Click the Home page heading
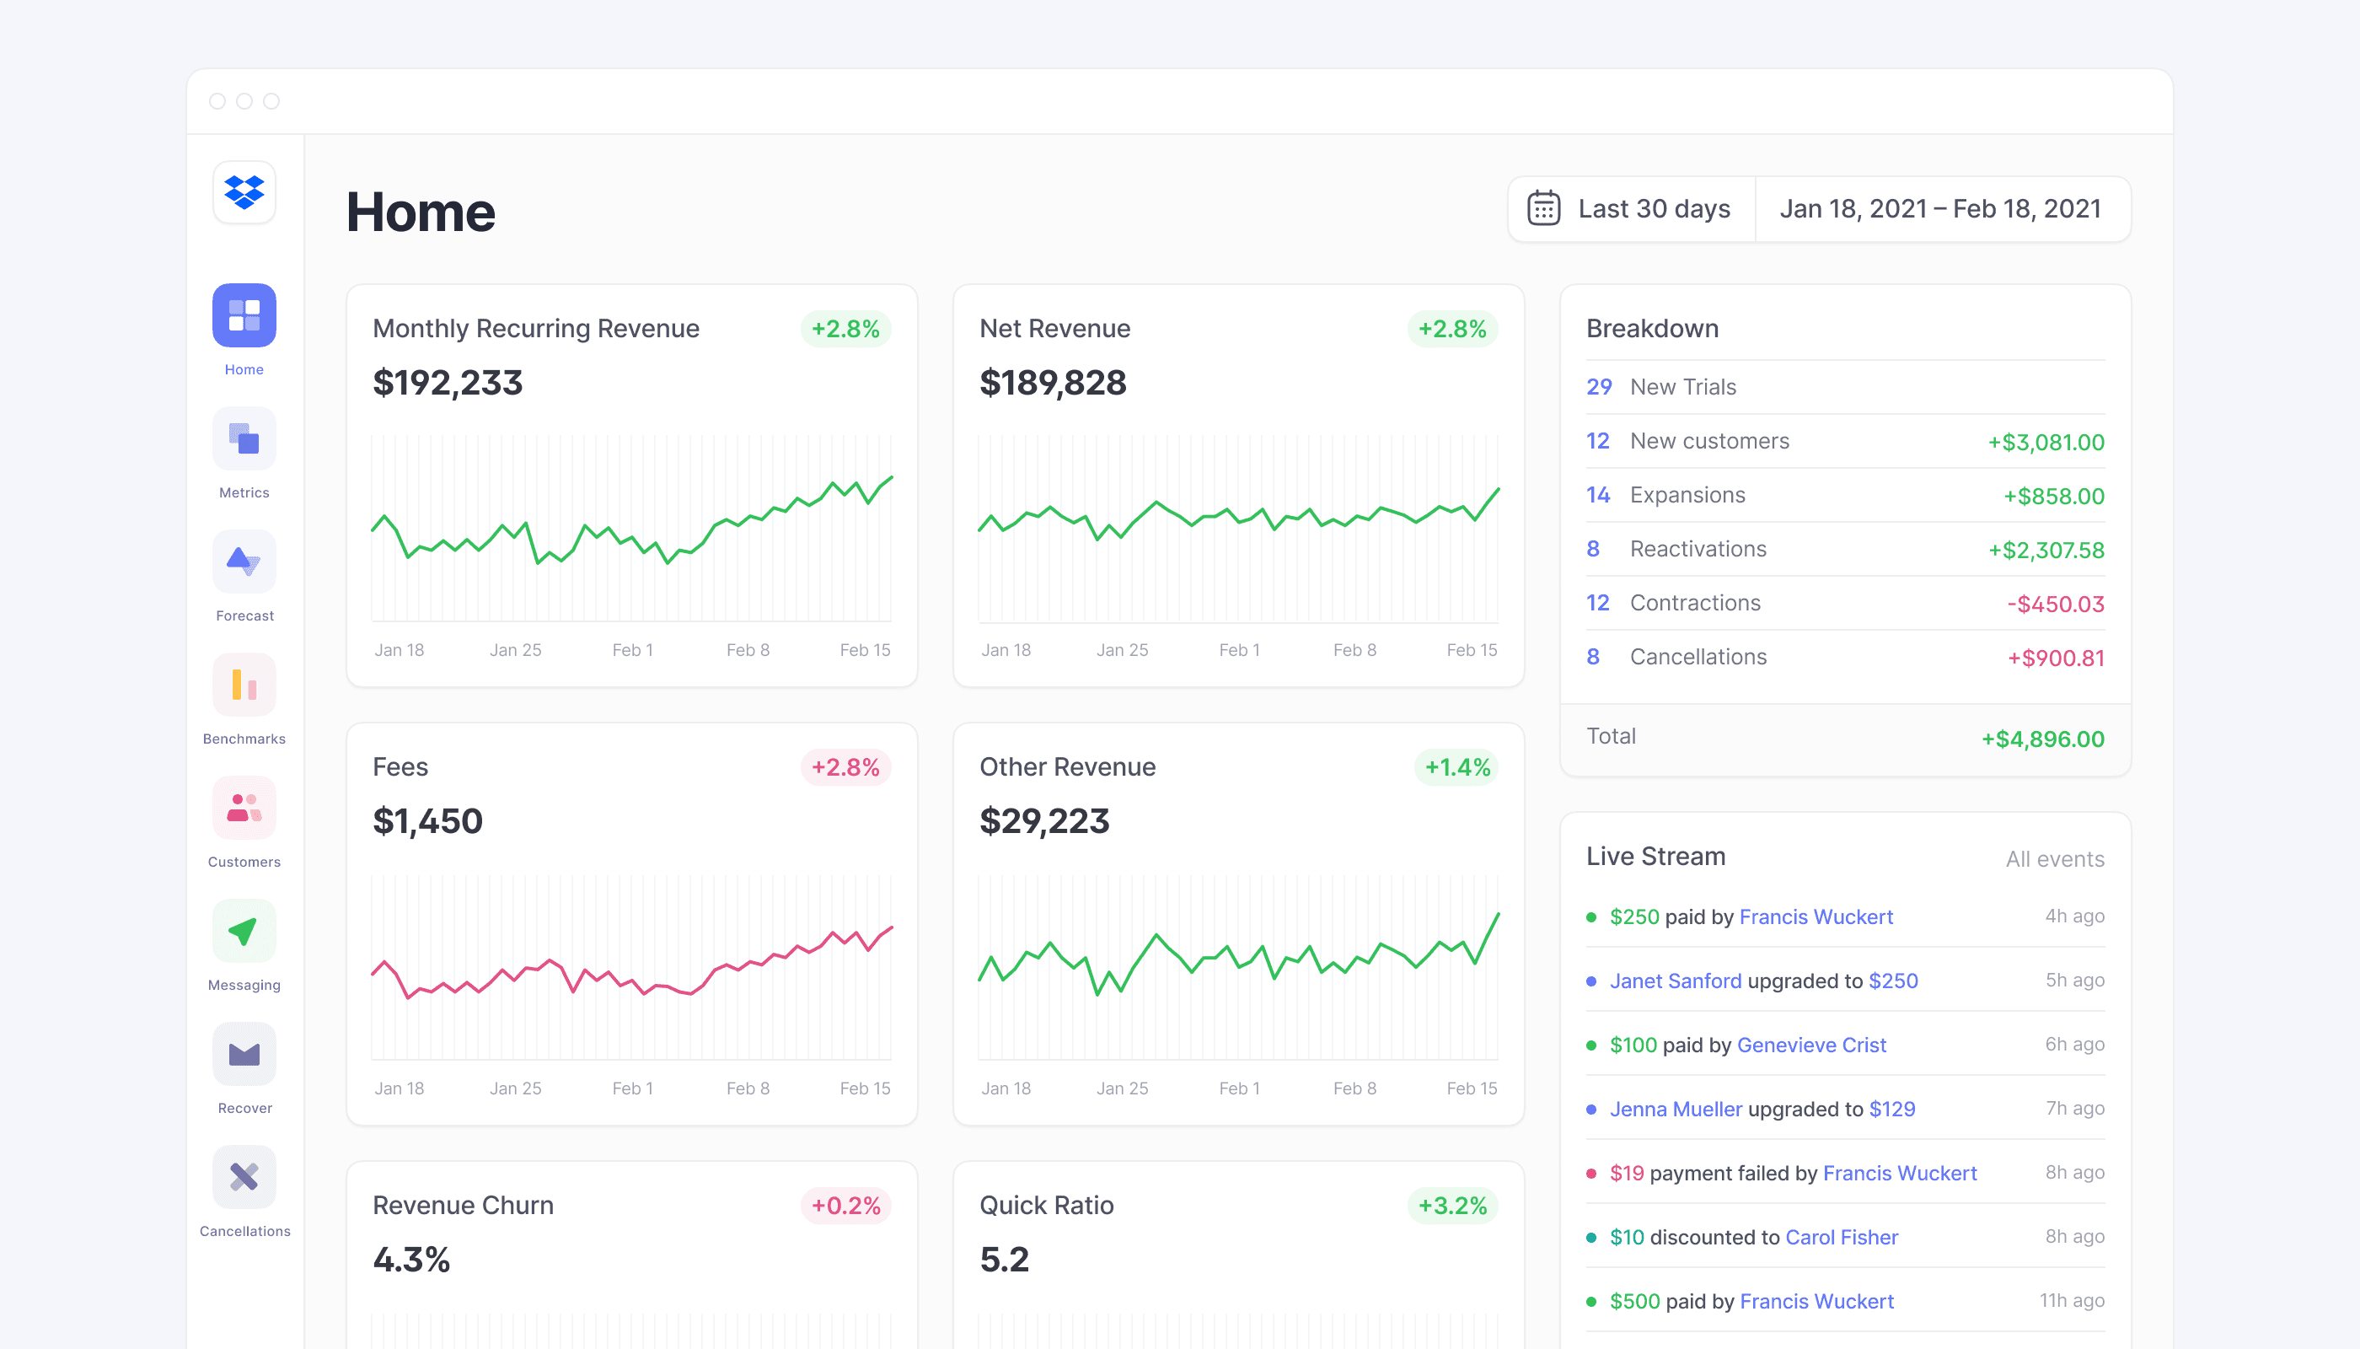2360x1349 pixels. (421, 212)
